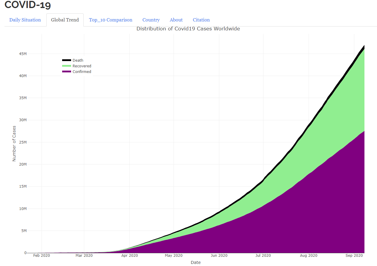
Task: Click the Sep 2020 date axis label
Action: pos(354,256)
